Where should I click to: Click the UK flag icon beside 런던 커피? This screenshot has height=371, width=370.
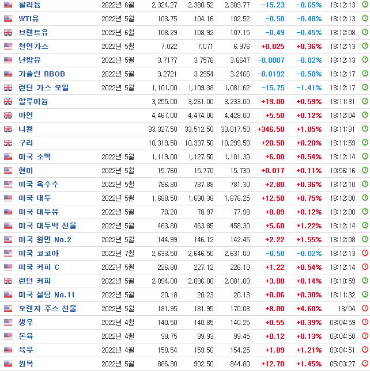(8, 281)
